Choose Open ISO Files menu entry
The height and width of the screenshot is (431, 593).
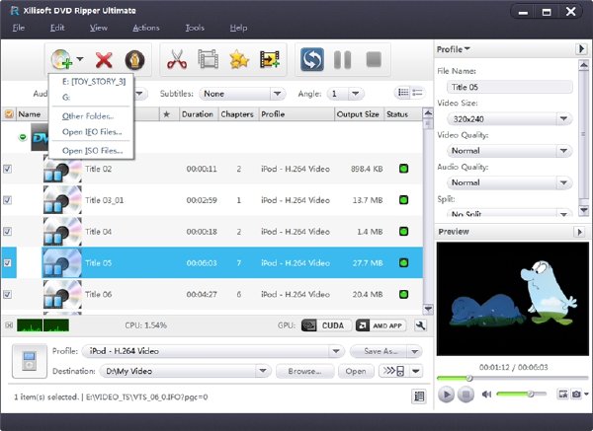point(92,151)
